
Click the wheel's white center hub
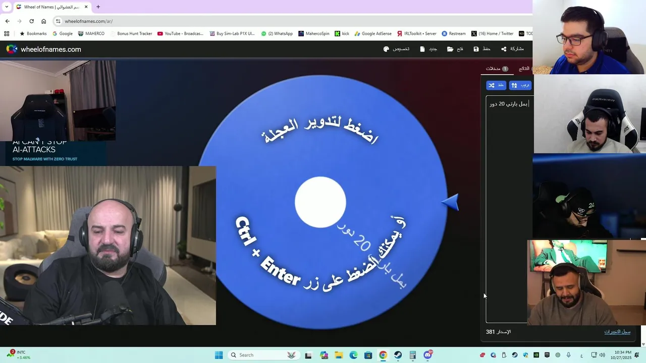click(x=320, y=202)
